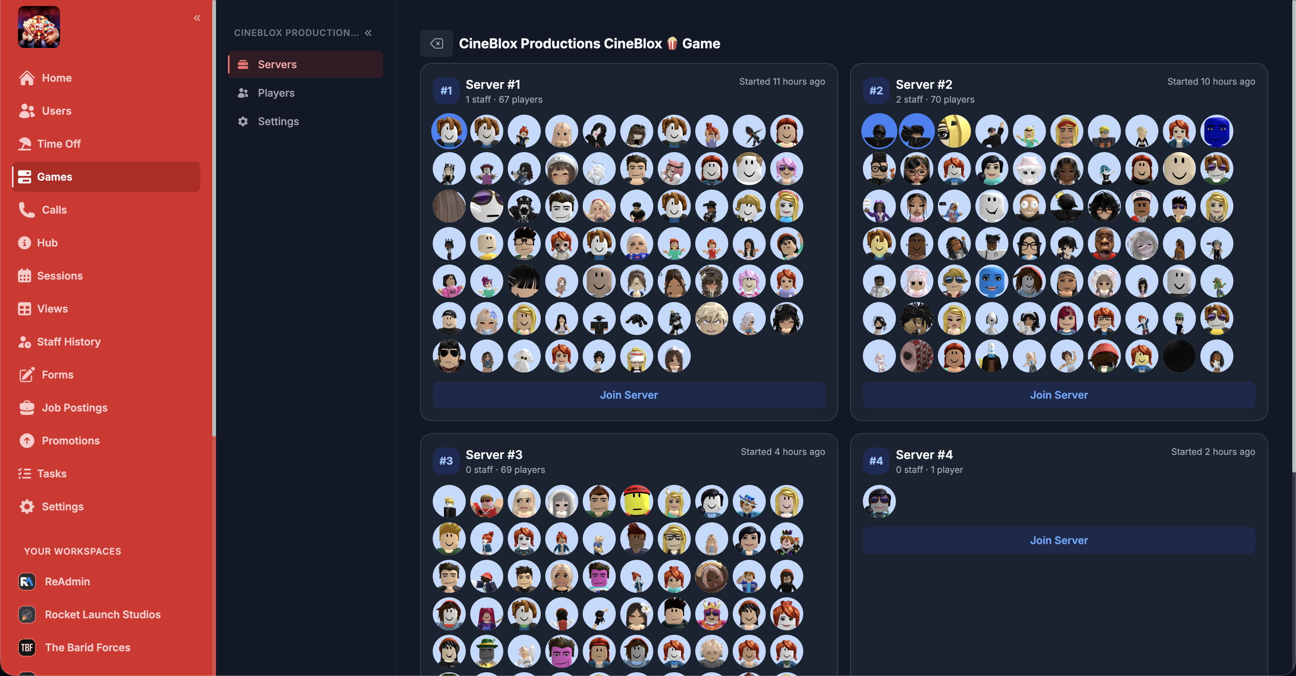Image resolution: width=1296 pixels, height=676 pixels.
Task: Open the blue-faced avatar ending Server #2's first row
Action: pos(1216,131)
